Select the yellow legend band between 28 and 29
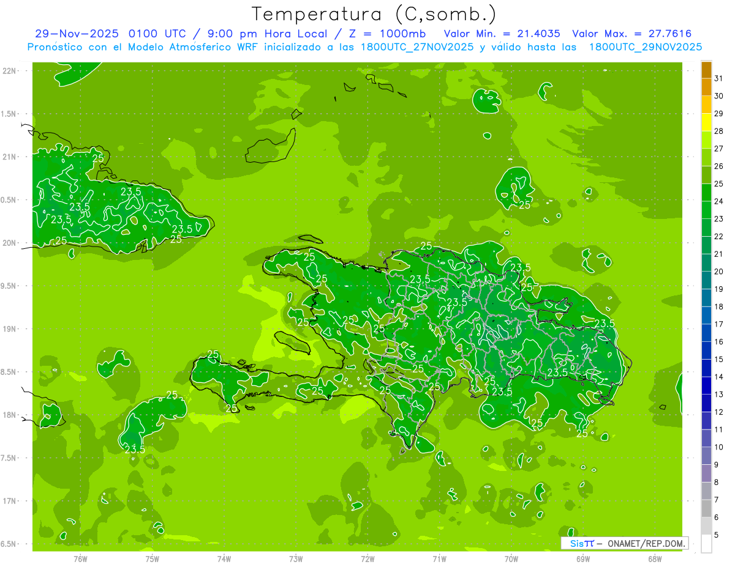The height and width of the screenshot is (567, 735). (706, 122)
